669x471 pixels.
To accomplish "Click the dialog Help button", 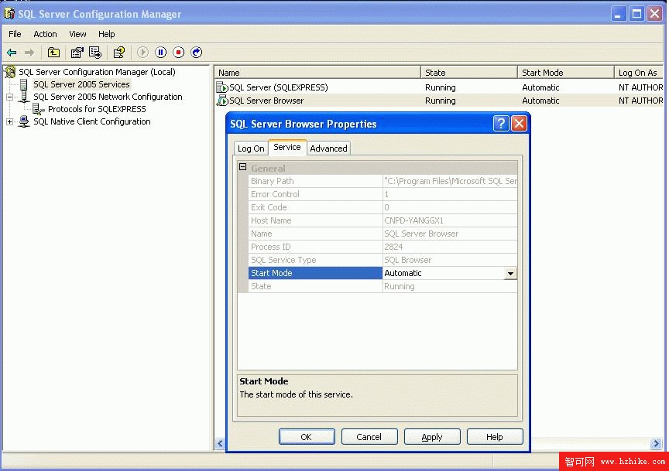I will coord(495,437).
